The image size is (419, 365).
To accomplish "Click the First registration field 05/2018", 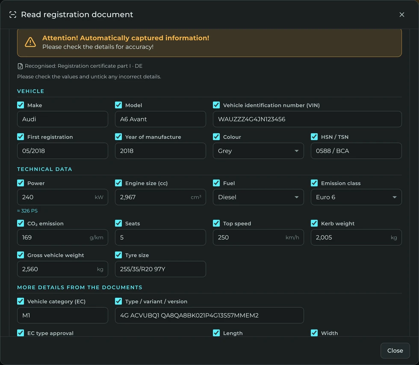I will 62,151.
